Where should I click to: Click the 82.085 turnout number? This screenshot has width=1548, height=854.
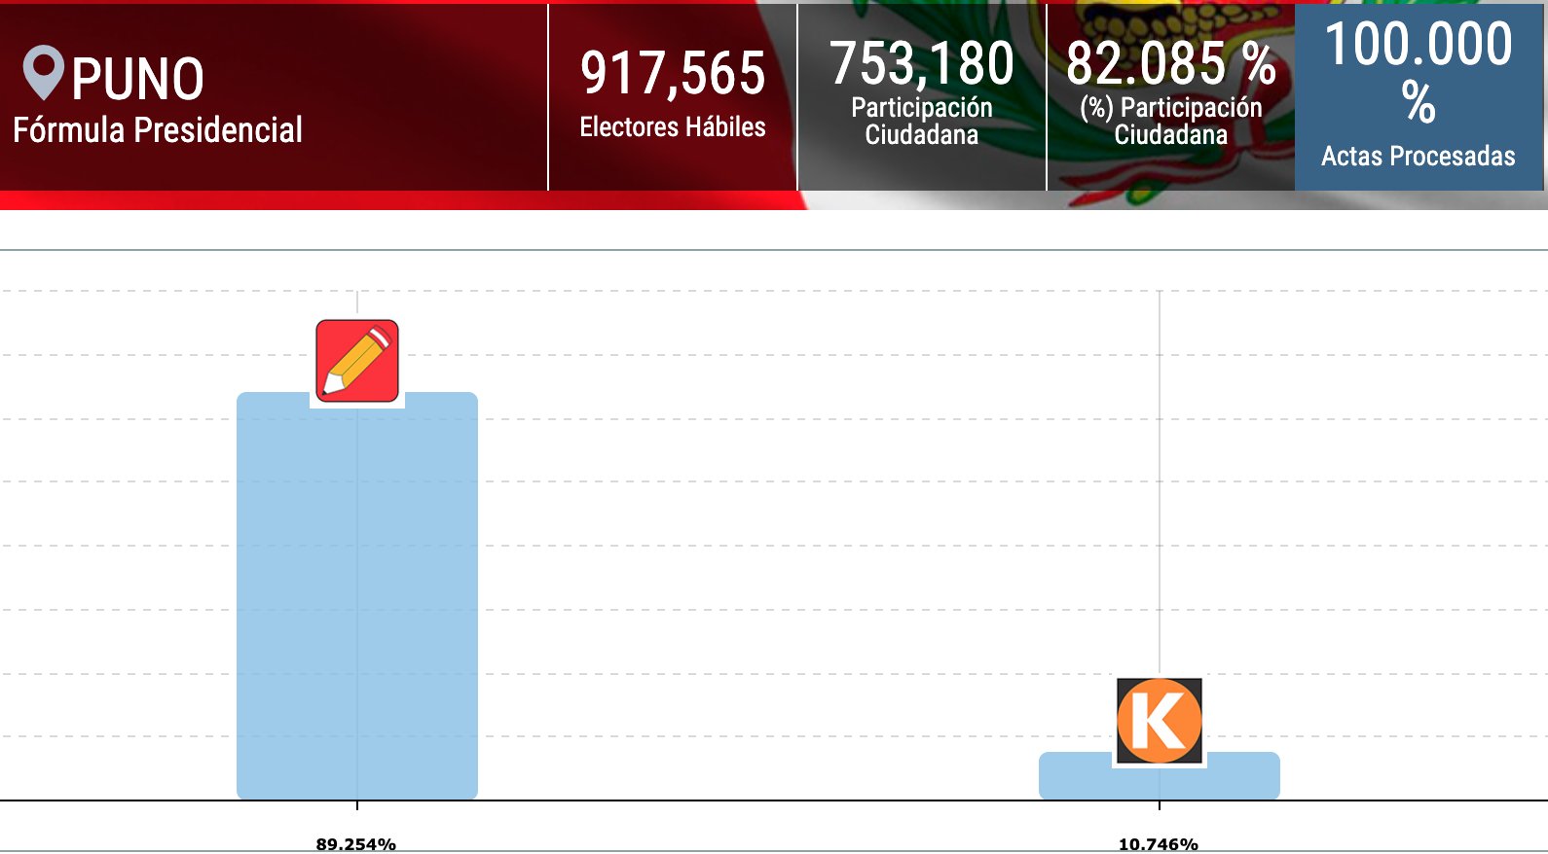coord(1146,64)
